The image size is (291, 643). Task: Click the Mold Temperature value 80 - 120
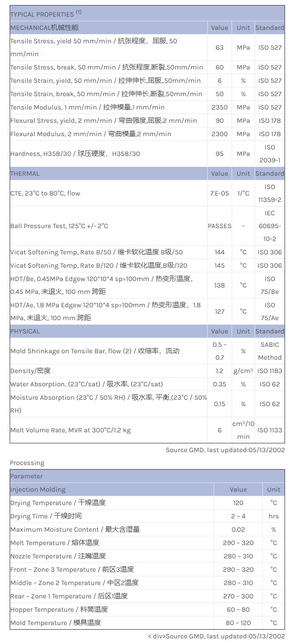(238, 623)
